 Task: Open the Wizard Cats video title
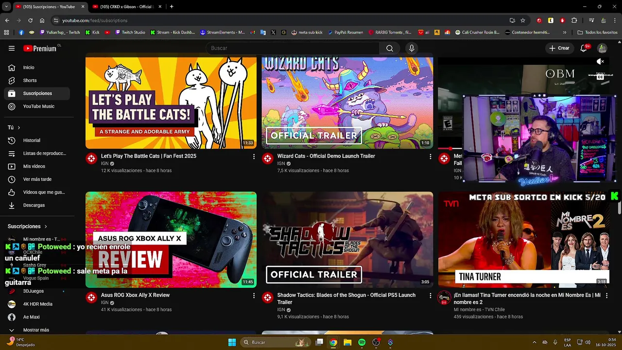[x=326, y=156]
